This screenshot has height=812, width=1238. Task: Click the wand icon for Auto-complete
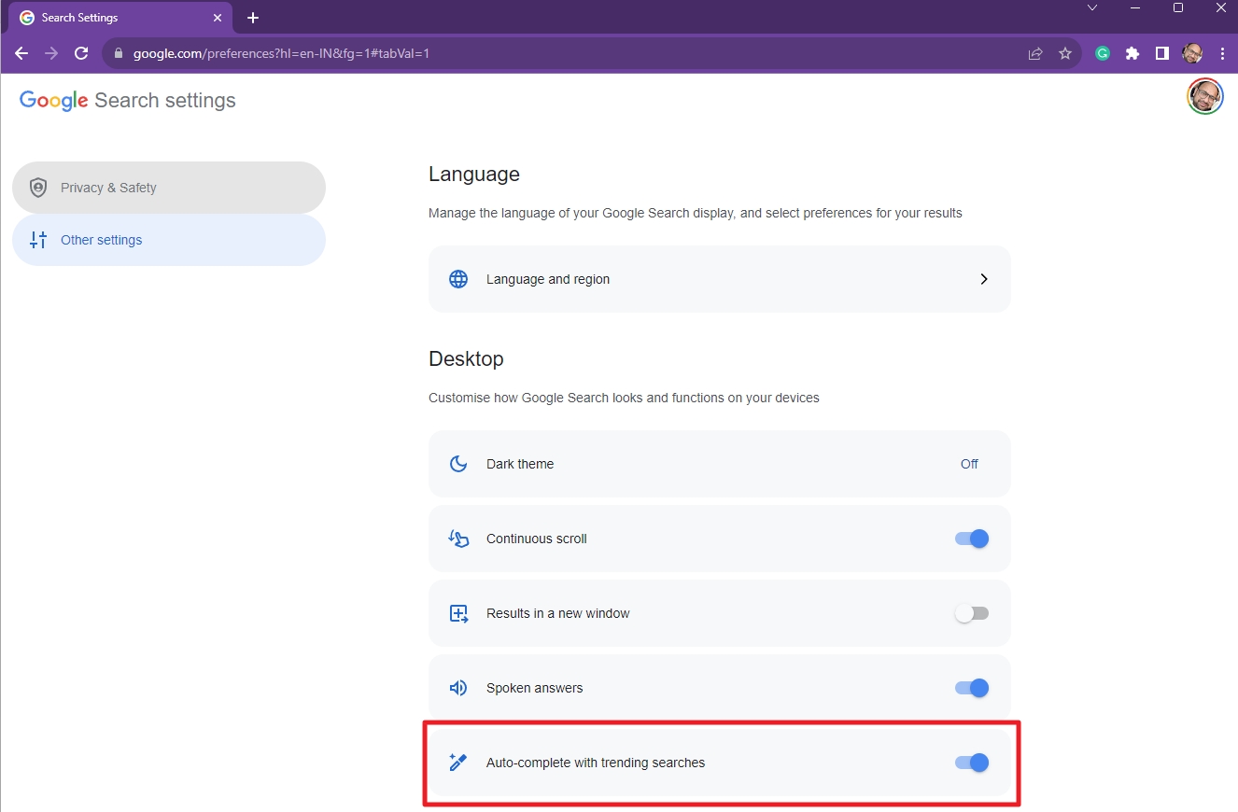(x=458, y=762)
